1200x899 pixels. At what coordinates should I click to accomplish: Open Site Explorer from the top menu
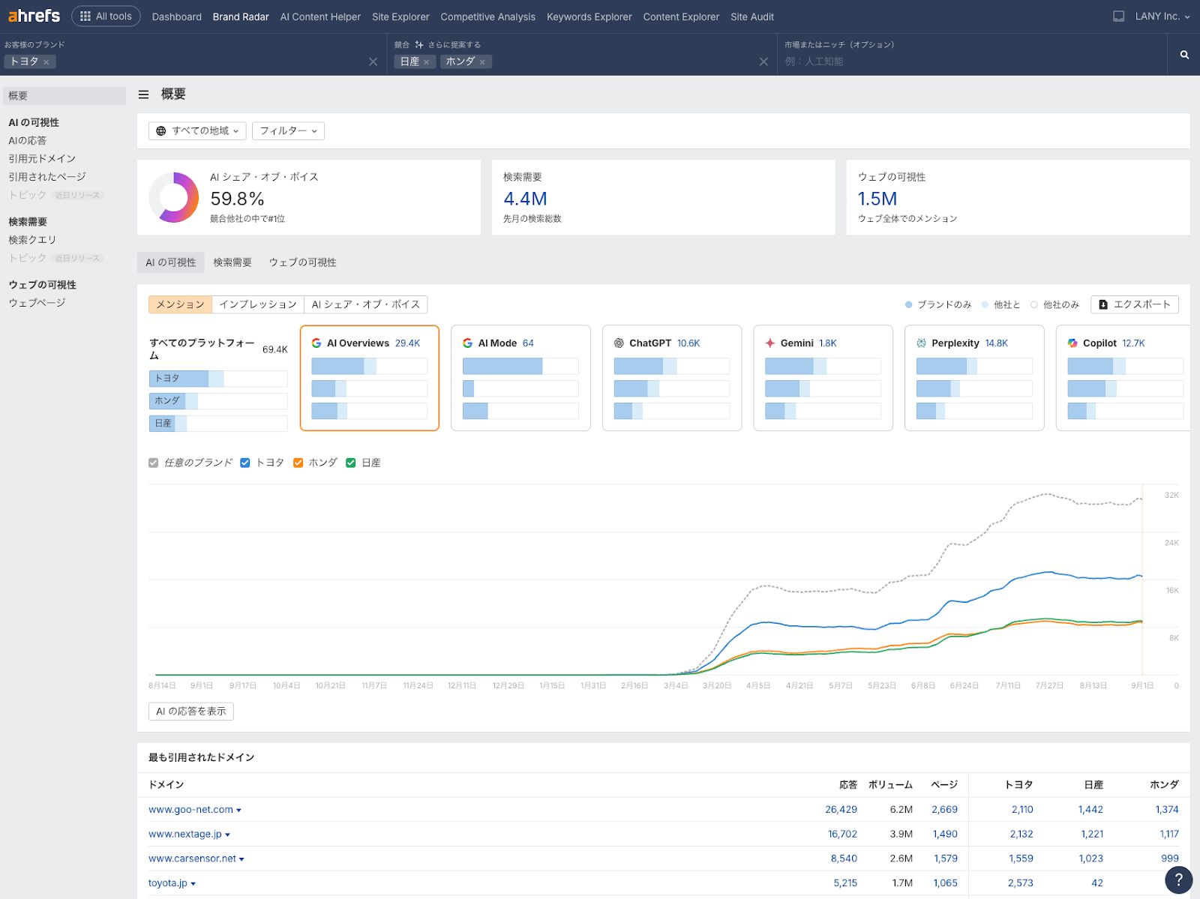[400, 16]
